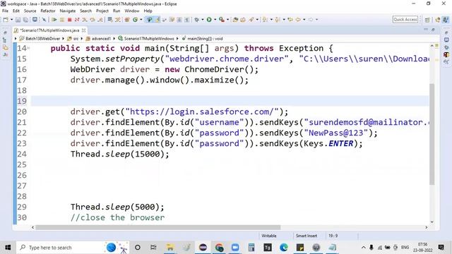Collapse the main method fold at line 14
This screenshot has width=452, height=254.
click(28, 48)
